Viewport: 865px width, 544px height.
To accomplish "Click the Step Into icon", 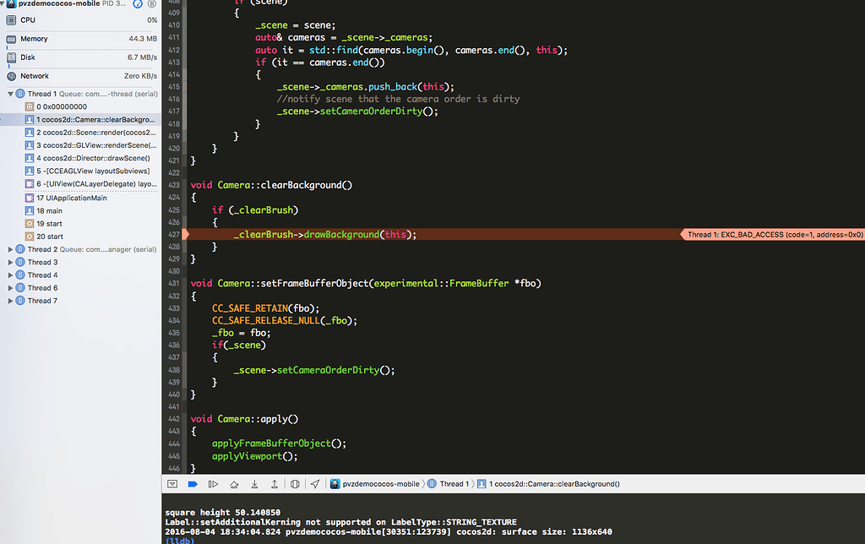I will (x=253, y=483).
